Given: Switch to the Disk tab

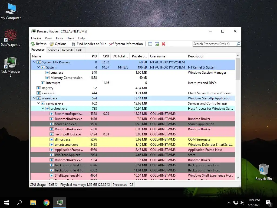Looking at the screenshot, I should tap(79, 50).
